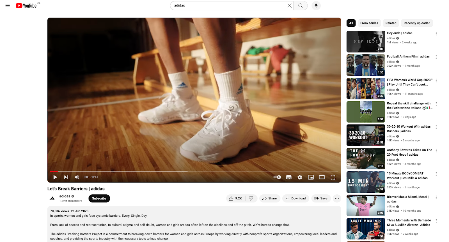The height and width of the screenshot is (242, 449).
Task: Open adidas channel avatar
Action: (x=52, y=198)
